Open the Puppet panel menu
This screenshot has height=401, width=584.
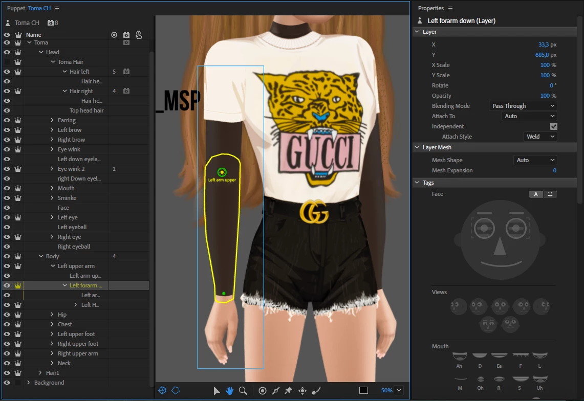point(57,8)
